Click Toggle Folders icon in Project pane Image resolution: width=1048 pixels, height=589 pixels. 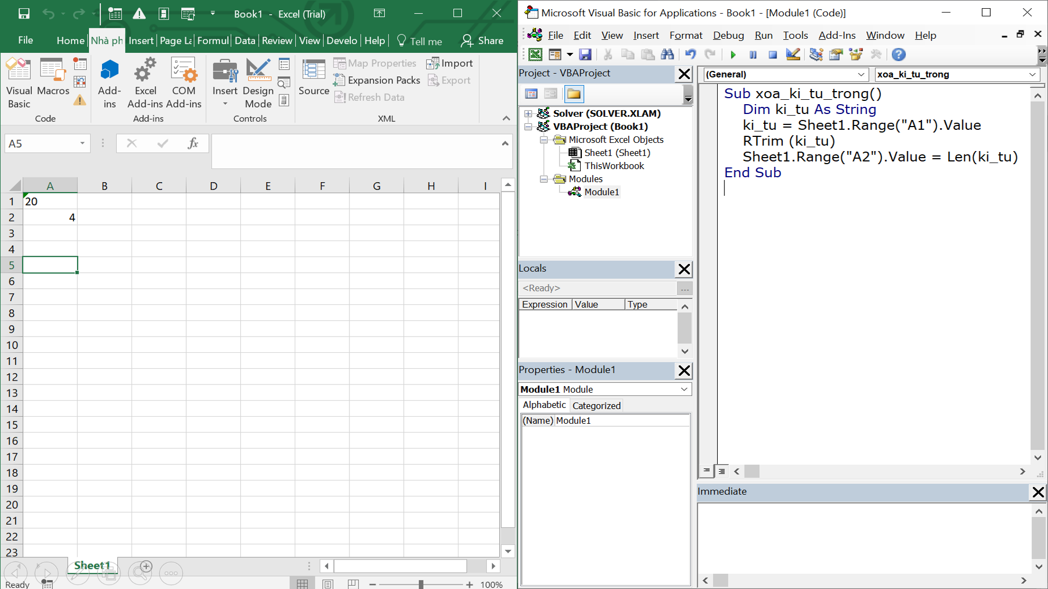pyautogui.click(x=574, y=94)
